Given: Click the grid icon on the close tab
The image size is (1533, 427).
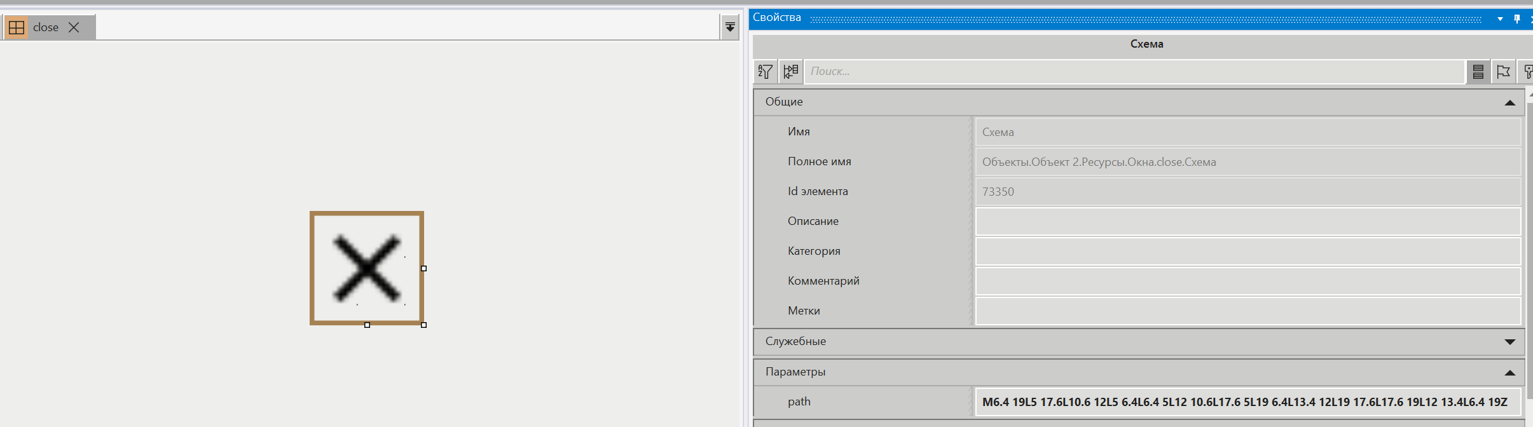Looking at the screenshot, I should pos(17,27).
